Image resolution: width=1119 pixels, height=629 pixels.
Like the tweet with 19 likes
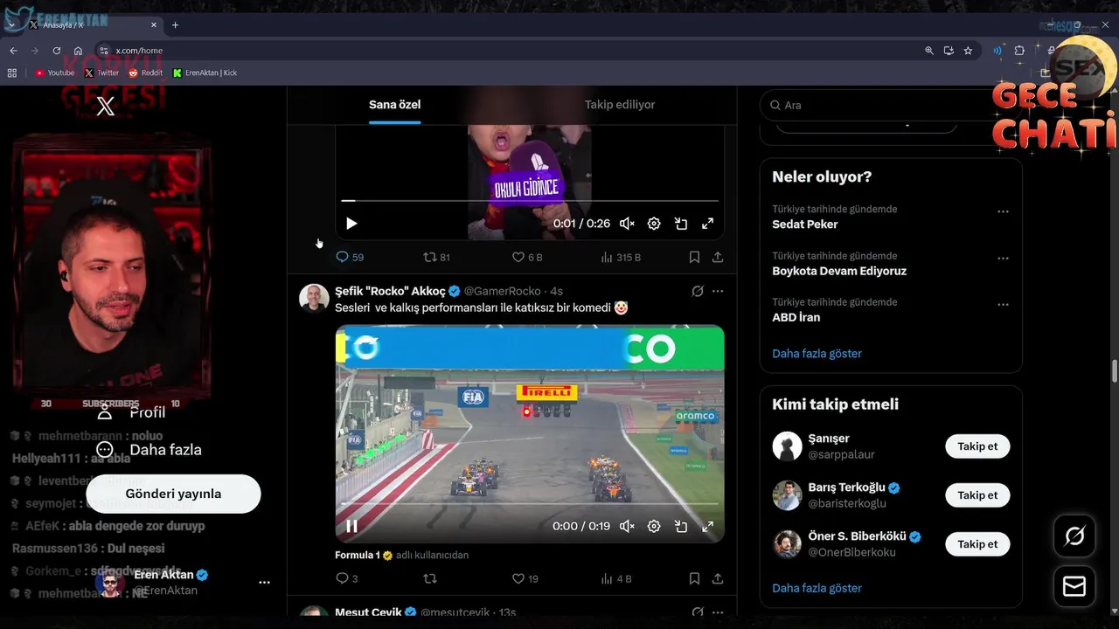[525, 578]
